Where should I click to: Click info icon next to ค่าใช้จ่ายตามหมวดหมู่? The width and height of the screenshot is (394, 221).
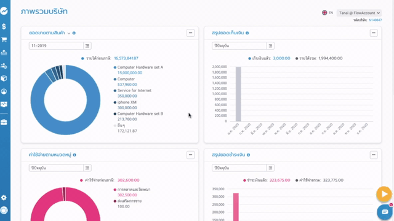click(74, 155)
